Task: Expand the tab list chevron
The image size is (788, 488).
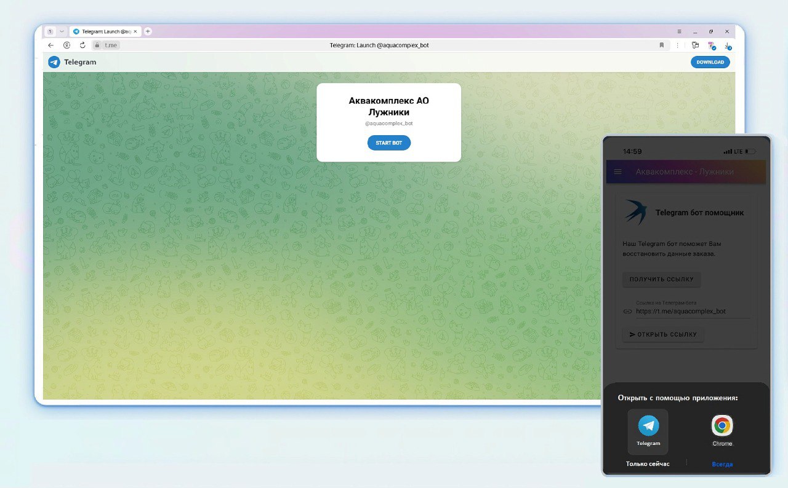Action: [x=62, y=31]
